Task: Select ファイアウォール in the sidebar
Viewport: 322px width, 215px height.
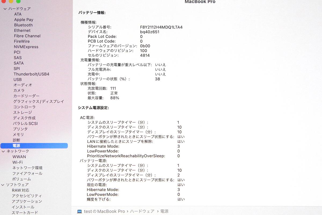Action: 27,173
